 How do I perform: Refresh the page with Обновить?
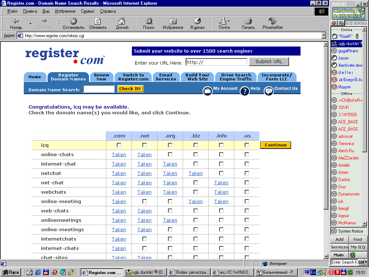click(98, 23)
